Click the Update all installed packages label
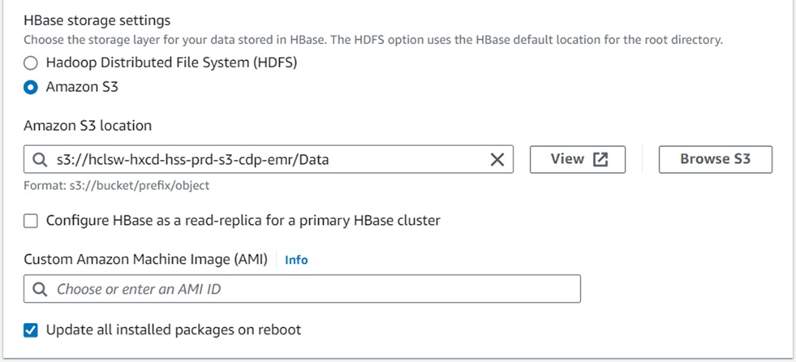The height and width of the screenshot is (362, 796). 174,330
